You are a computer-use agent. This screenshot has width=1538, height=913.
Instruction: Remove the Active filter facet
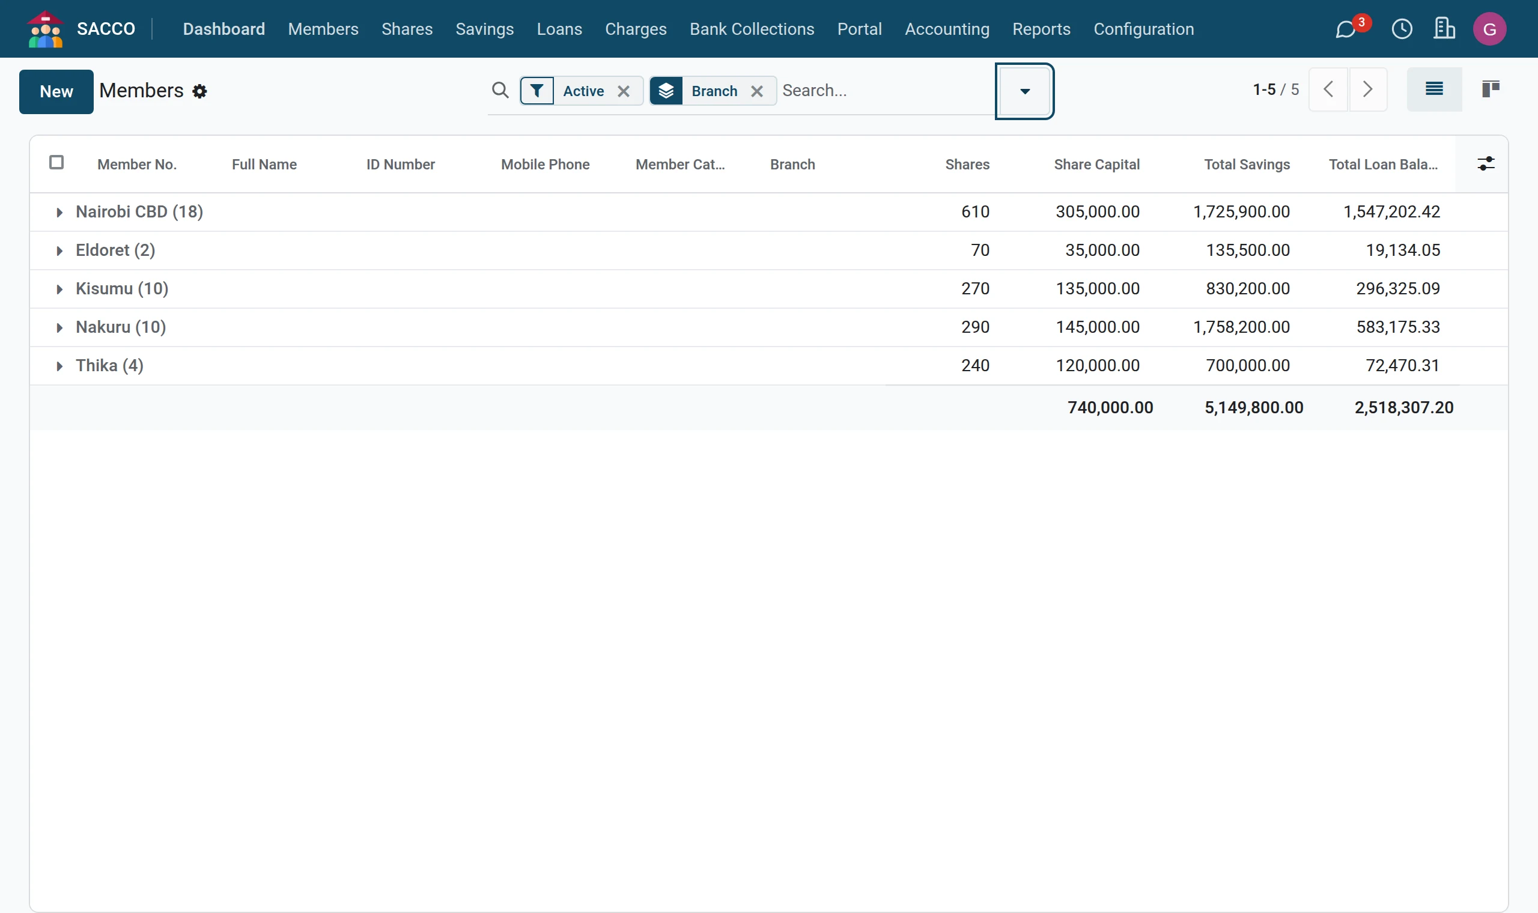pos(623,91)
